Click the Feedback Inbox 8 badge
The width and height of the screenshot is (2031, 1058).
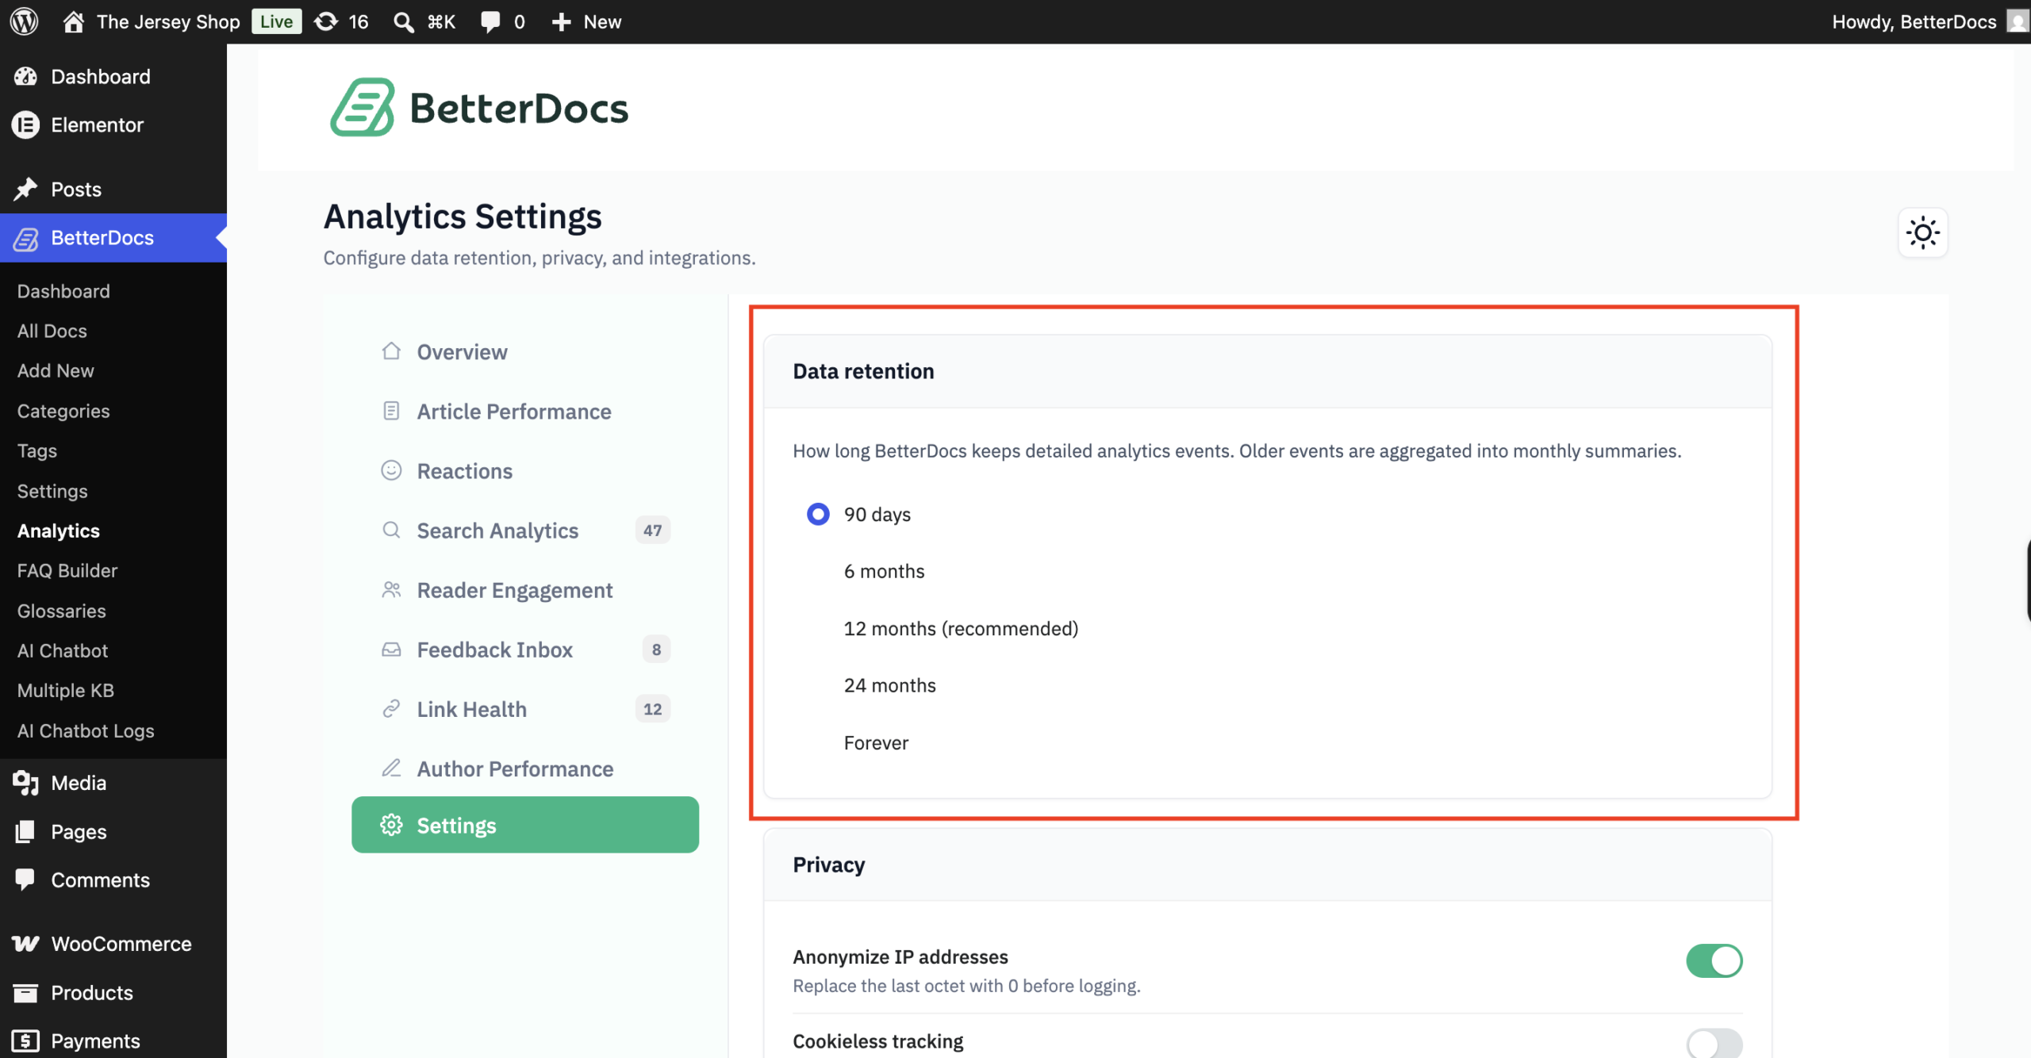point(656,650)
